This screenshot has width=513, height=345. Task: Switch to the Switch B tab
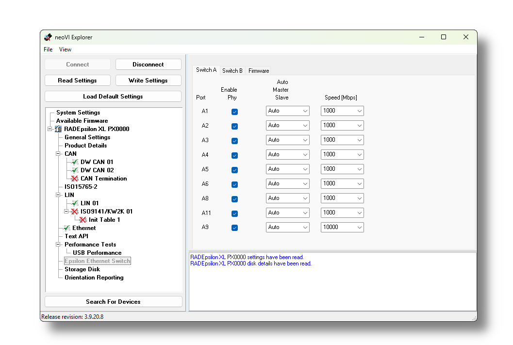point(232,71)
